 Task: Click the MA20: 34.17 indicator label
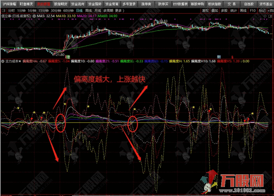87,16
